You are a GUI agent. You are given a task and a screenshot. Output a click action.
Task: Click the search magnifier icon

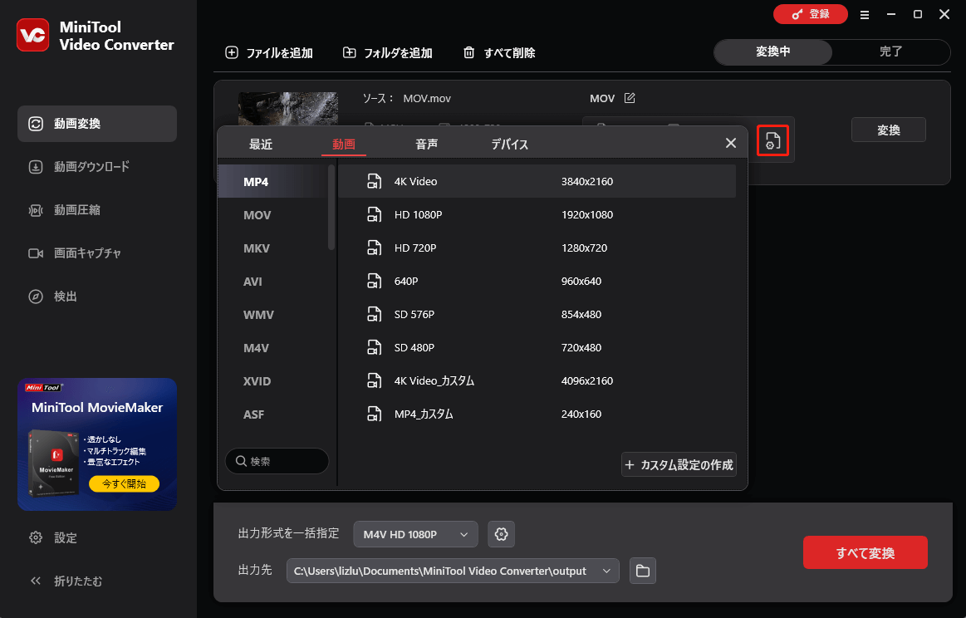[241, 461]
